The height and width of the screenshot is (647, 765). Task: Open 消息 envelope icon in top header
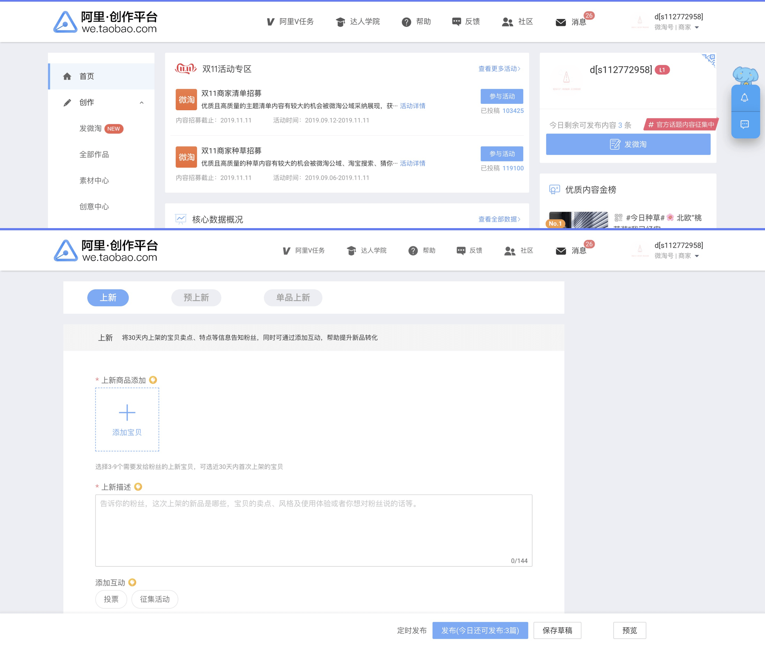(561, 22)
